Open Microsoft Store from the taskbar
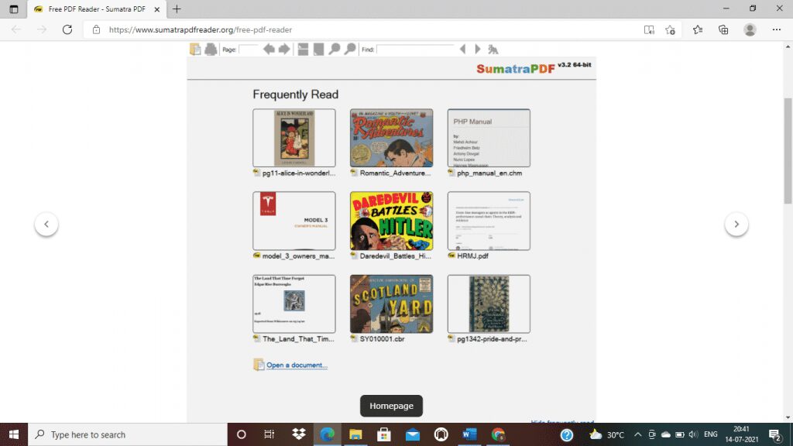793x446 pixels. click(384, 434)
